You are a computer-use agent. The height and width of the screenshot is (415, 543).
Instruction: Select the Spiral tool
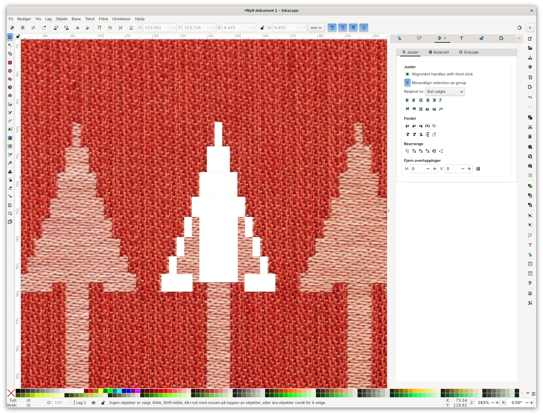click(10, 95)
